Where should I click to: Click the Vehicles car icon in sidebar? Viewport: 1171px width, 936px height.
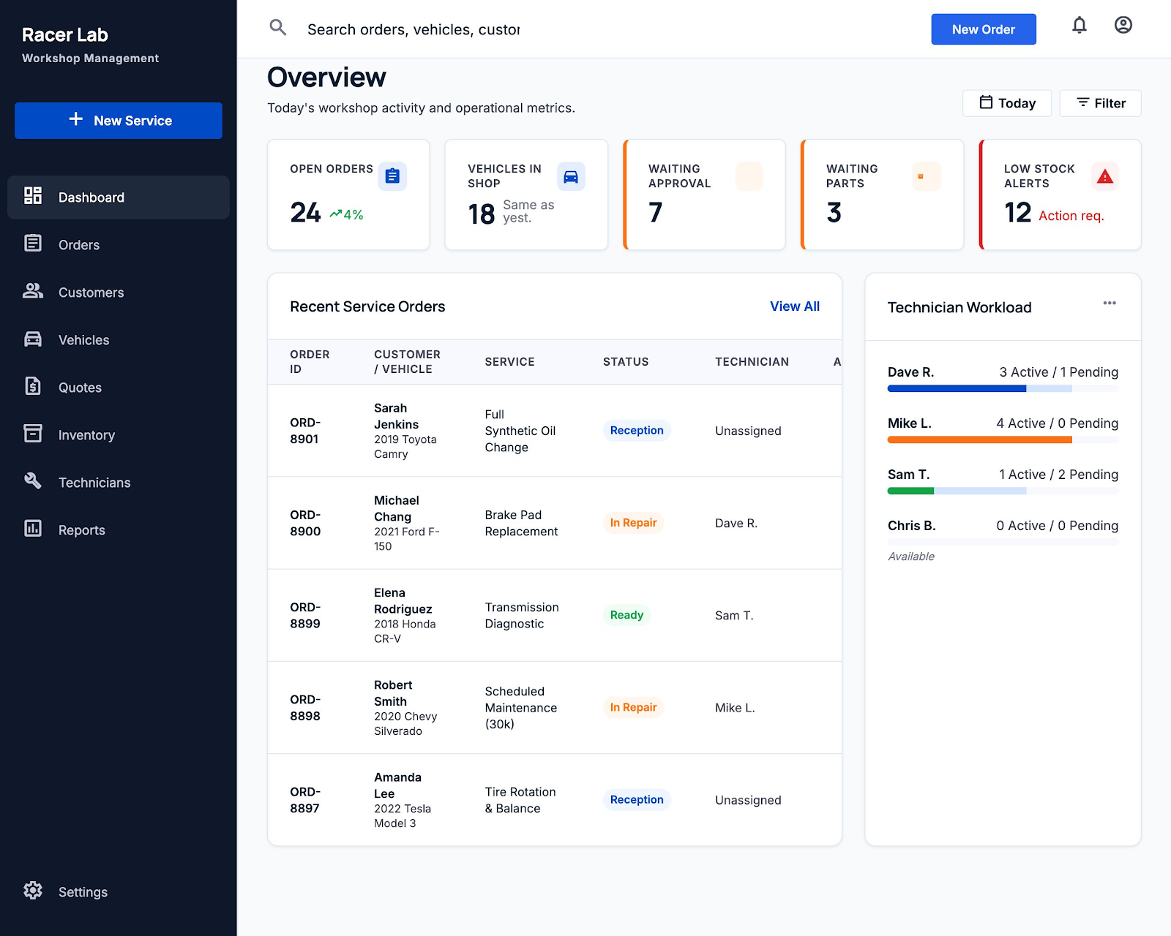(x=33, y=339)
